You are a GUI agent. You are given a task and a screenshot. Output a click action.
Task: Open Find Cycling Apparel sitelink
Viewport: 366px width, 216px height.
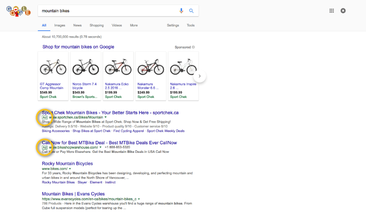click(x=129, y=131)
